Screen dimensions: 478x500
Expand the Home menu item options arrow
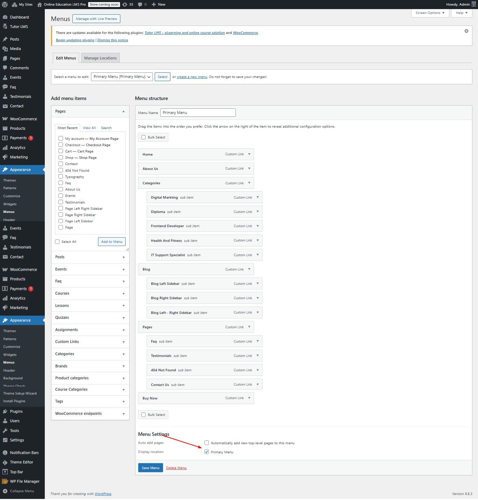(249, 154)
